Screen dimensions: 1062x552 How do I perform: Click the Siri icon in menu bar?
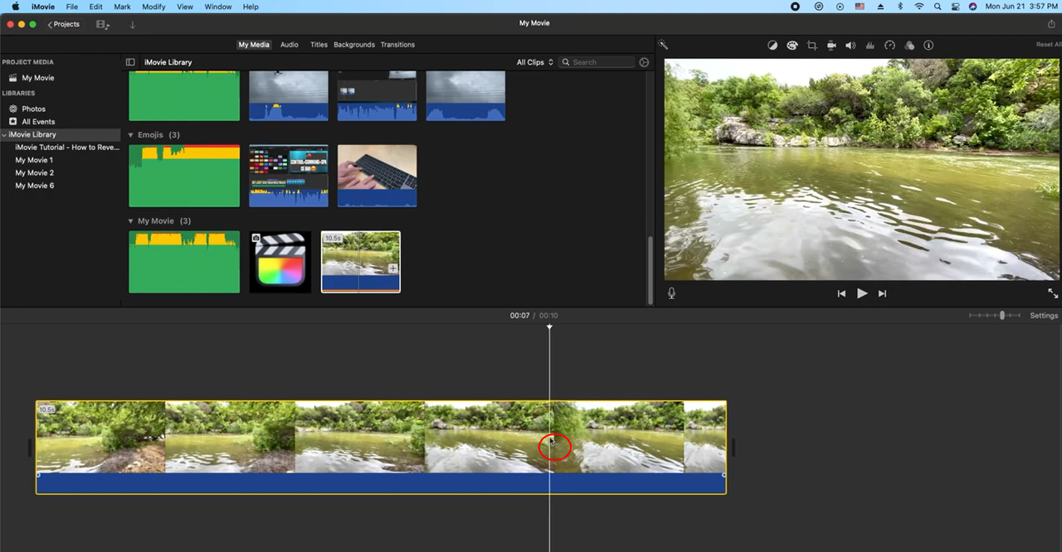pyautogui.click(x=973, y=7)
